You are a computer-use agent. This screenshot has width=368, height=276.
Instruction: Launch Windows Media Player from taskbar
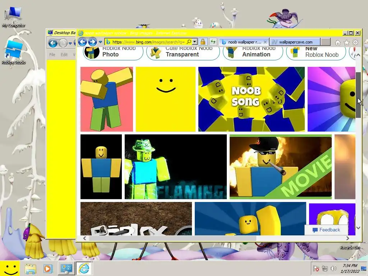click(x=48, y=268)
